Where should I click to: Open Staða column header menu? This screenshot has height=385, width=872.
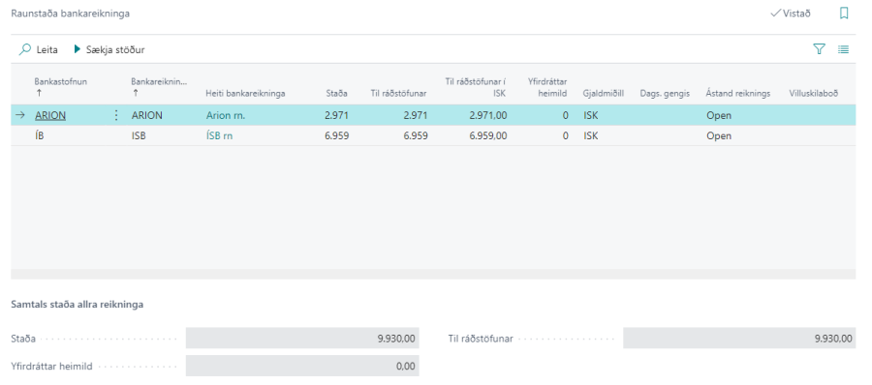pyautogui.click(x=336, y=93)
